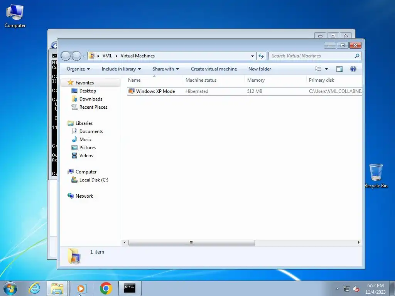This screenshot has height=296, width=395.
Task: Open the view options dropdown arrow
Action: [326, 69]
